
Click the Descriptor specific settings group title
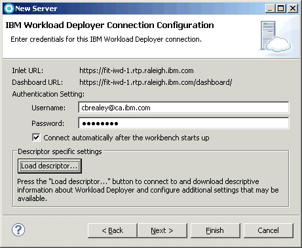(x=60, y=151)
